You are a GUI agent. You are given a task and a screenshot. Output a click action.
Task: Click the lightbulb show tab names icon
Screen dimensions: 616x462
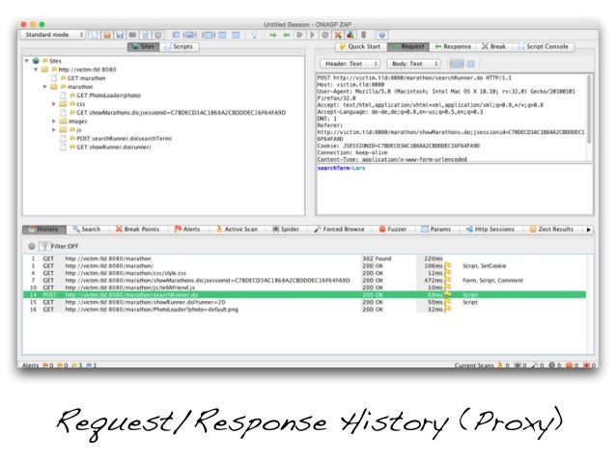pyautogui.click(x=254, y=35)
